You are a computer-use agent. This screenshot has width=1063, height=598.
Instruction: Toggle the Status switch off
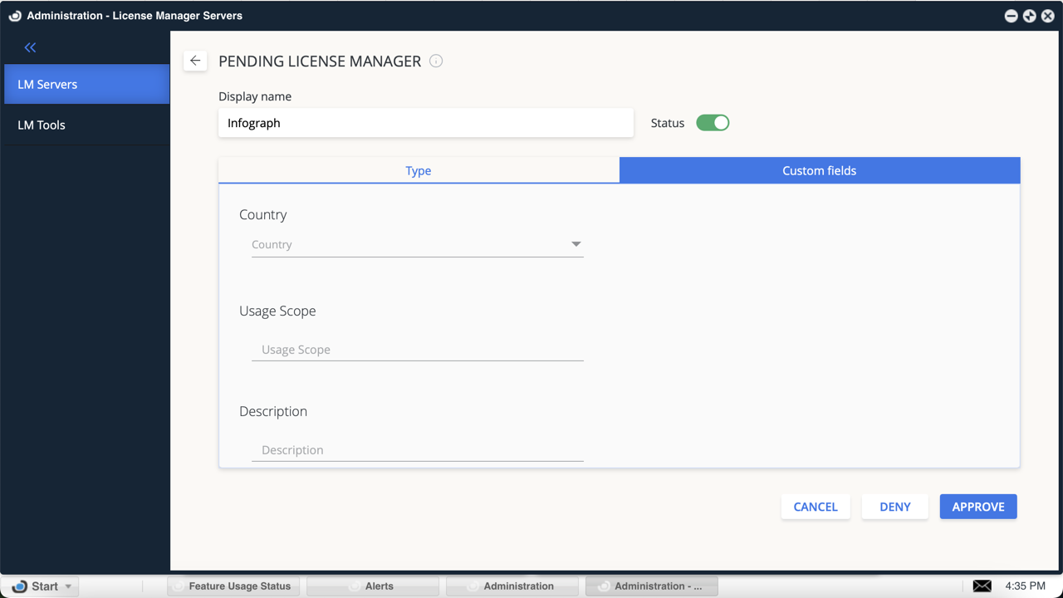pyautogui.click(x=713, y=123)
